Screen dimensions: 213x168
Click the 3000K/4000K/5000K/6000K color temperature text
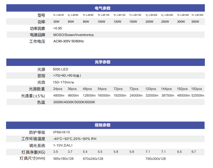(74, 102)
